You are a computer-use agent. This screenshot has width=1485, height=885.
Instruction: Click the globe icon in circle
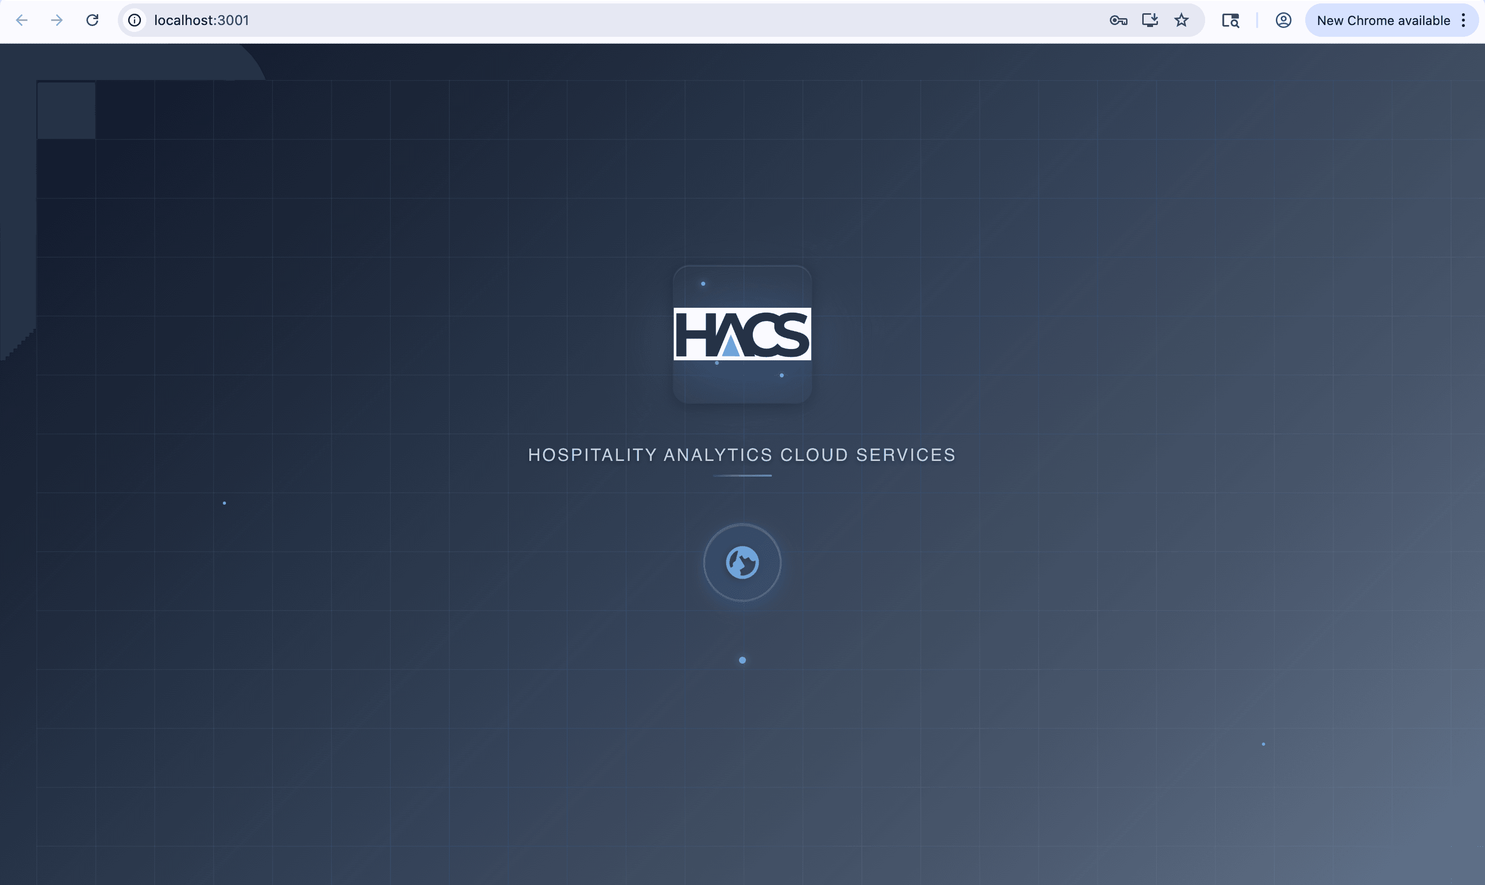point(742,563)
